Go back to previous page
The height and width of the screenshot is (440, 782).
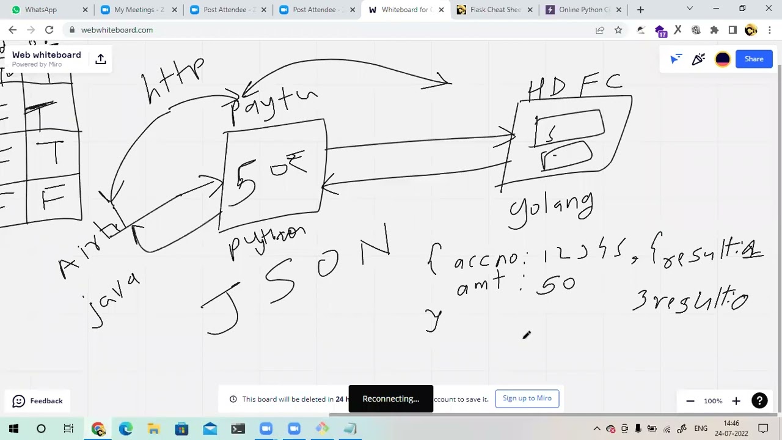[x=12, y=30]
